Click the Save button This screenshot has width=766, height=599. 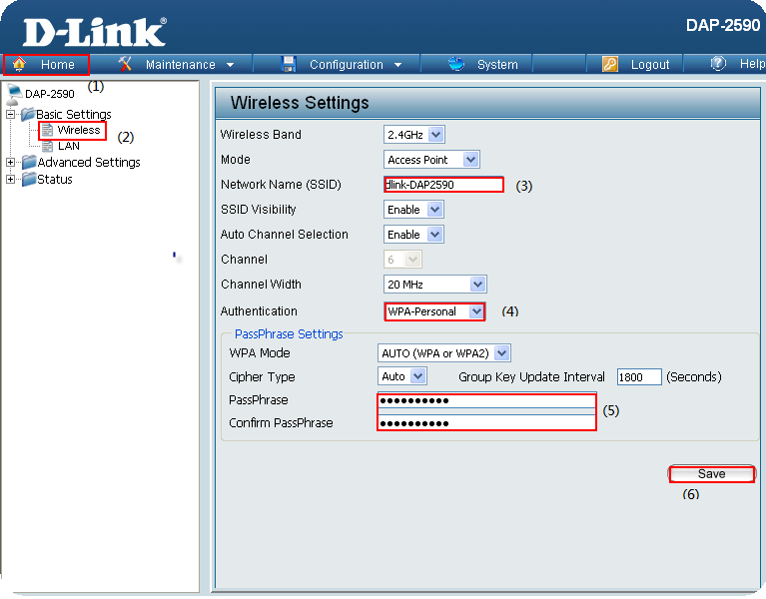click(711, 474)
